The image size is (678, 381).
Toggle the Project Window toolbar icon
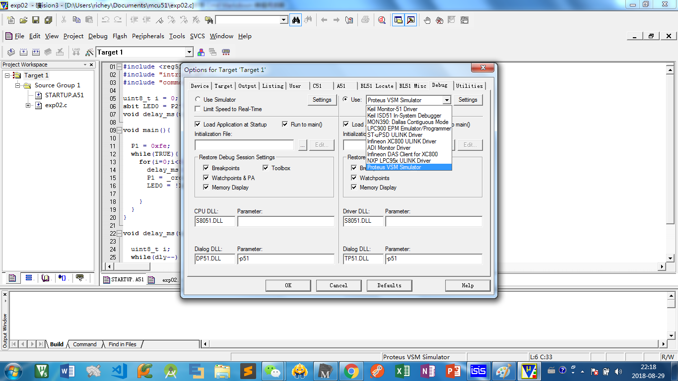coord(399,20)
